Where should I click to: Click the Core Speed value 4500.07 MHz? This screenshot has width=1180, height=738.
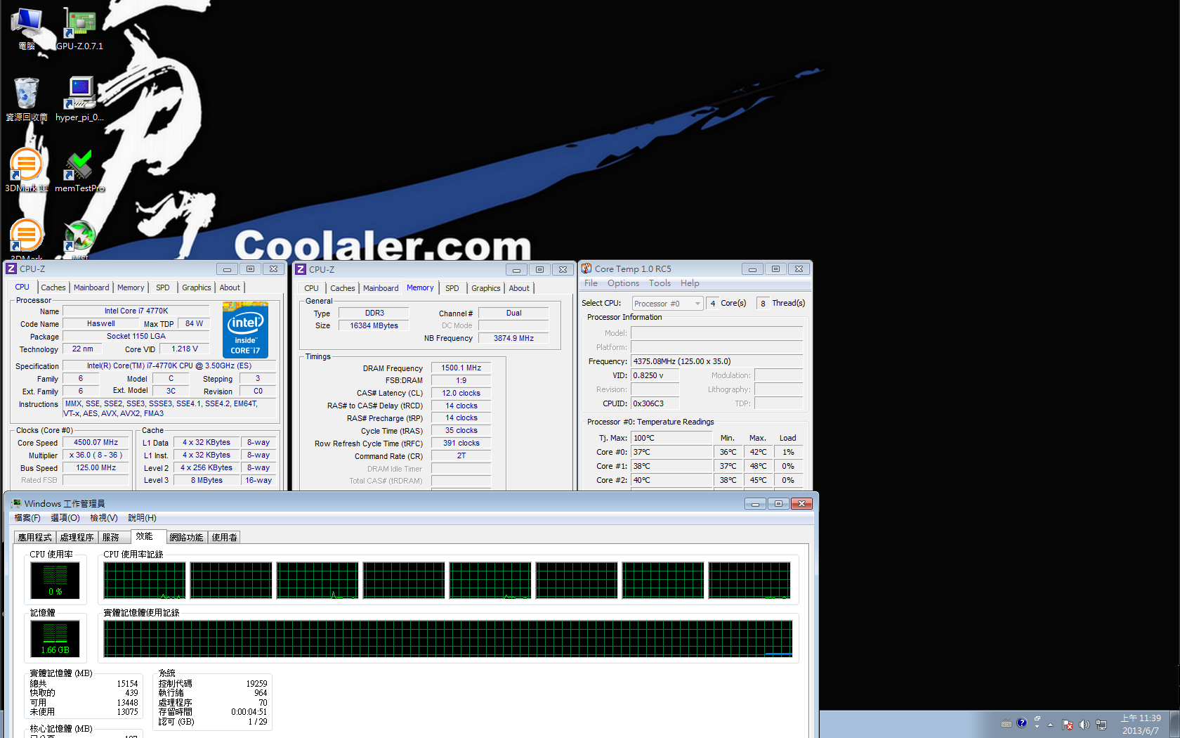[96, 443]
